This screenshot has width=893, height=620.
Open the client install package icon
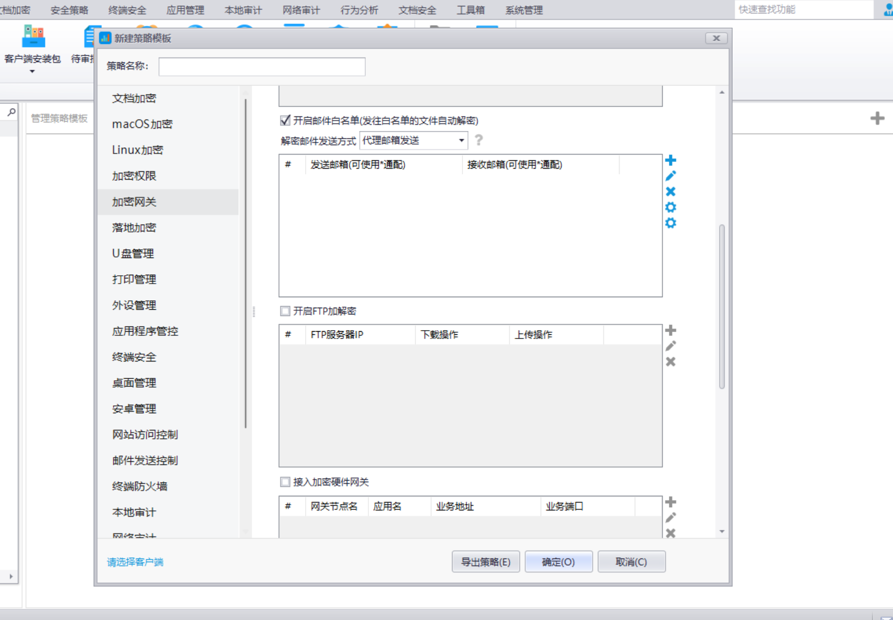(x=33, y=37)
